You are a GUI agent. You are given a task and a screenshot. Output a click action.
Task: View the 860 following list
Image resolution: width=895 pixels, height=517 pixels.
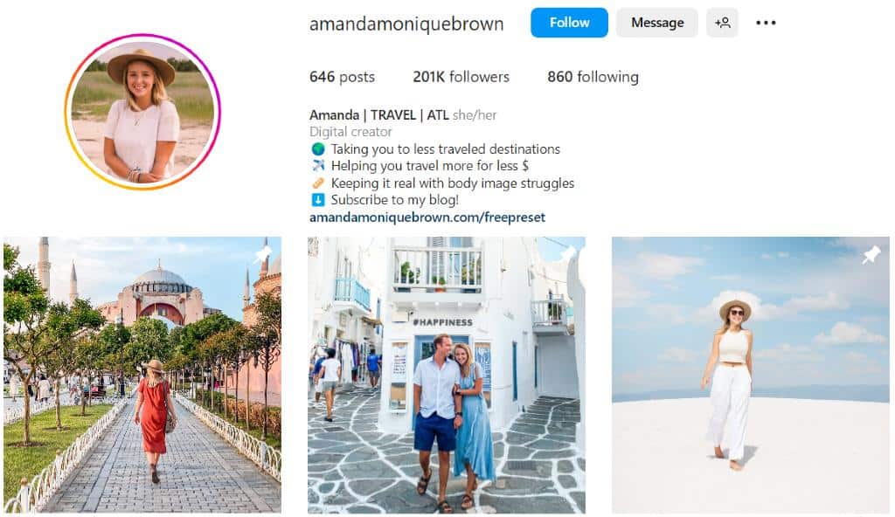[593, 77]
